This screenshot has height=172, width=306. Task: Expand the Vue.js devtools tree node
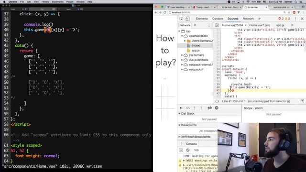coord(182,60)
